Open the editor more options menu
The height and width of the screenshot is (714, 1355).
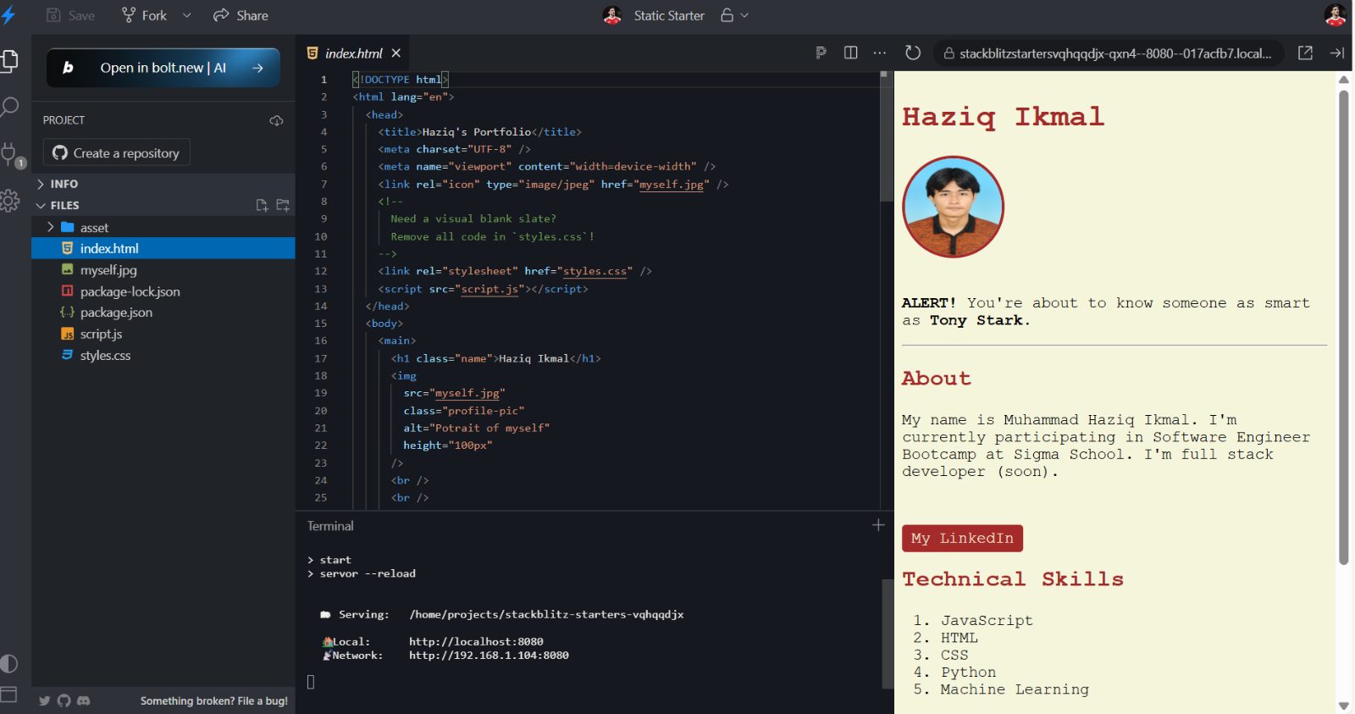pos(880,53)
